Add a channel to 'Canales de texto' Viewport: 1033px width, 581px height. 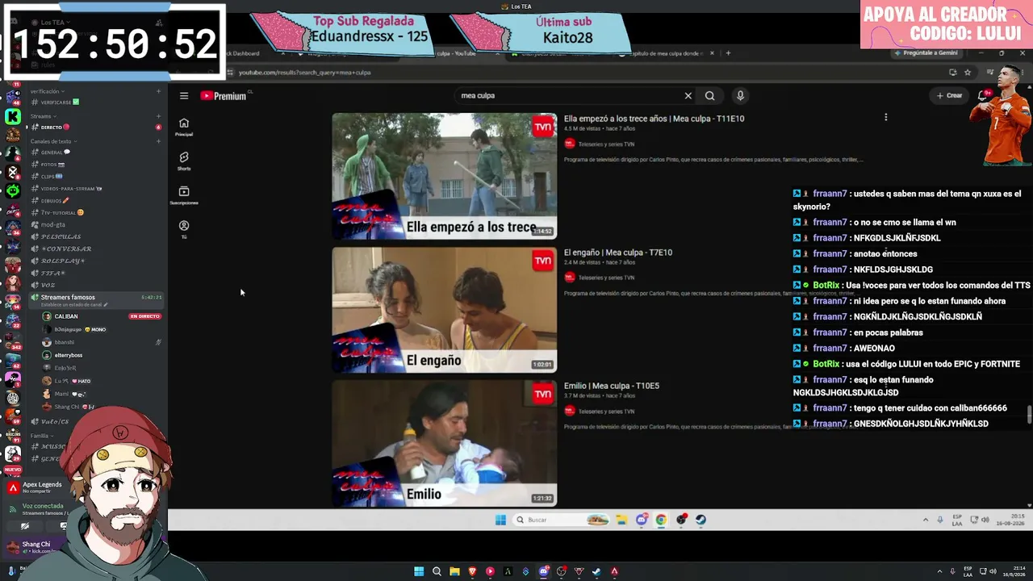[x=158, y=141]
